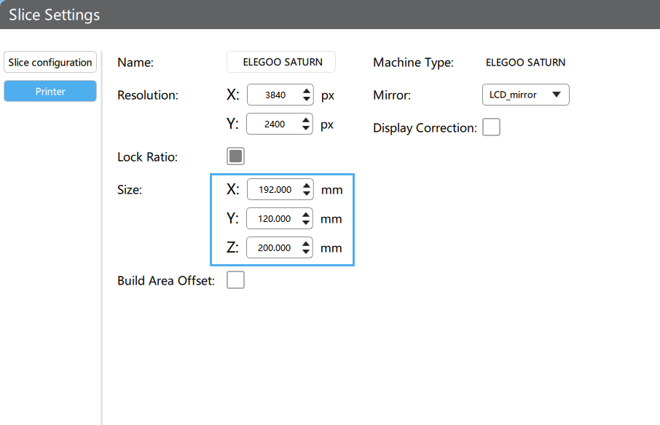Viewport: 660px width, 425px height.
Task: Click the Resolution X input field 3840
Action: pos(275,95)
